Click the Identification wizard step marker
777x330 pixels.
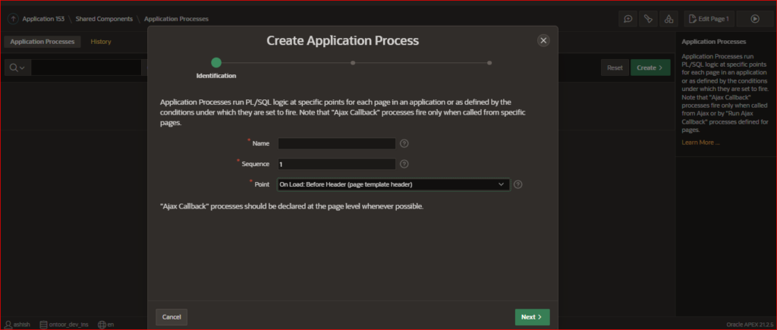point(216,63)
